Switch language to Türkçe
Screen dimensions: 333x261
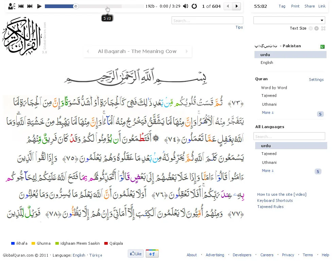coord(95,255)
